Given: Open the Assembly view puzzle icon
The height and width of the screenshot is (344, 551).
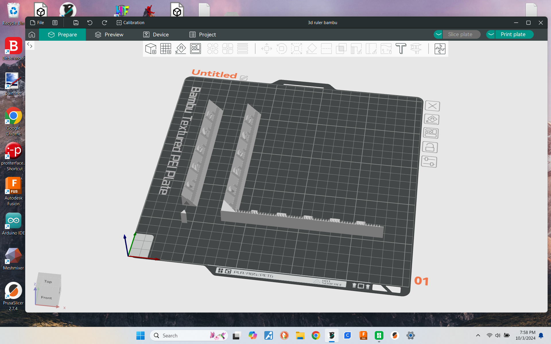Looking at the screenshot, I should pyautogui.click(x=440, y=49).
